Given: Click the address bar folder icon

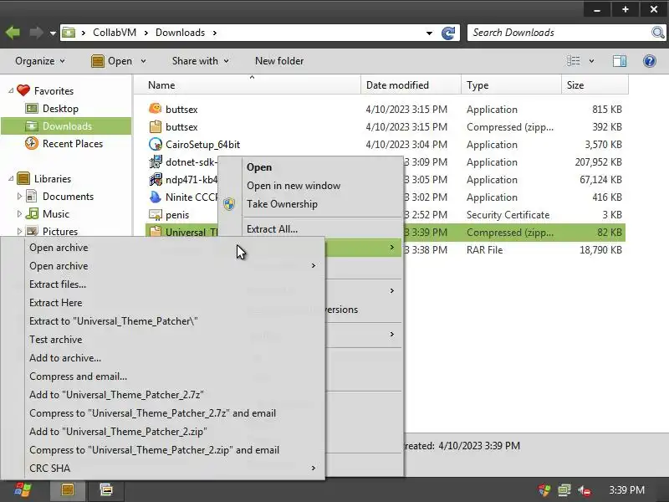Looking at the screenshot, I should pos(69,33).
